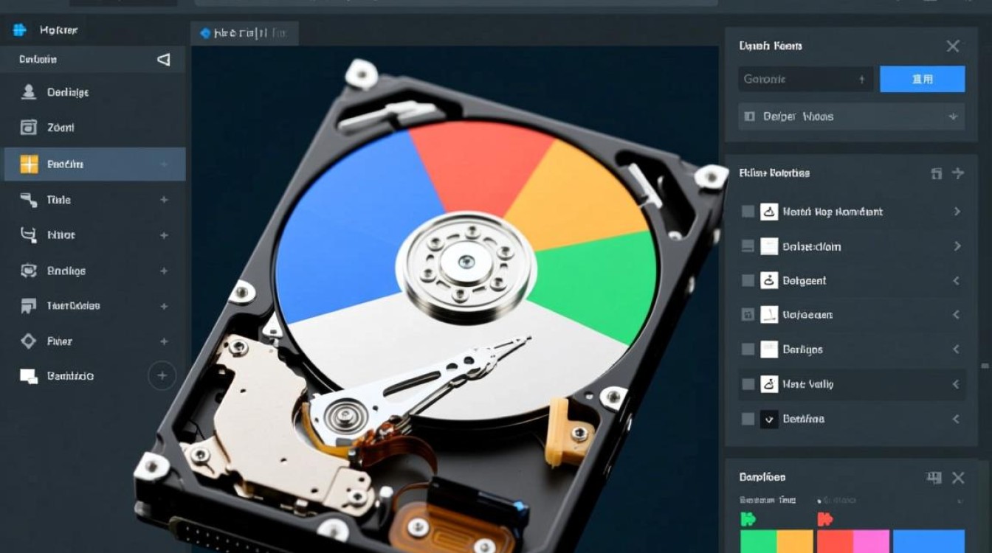Click the camera-like icon in sidebar's sixth row

29,271
